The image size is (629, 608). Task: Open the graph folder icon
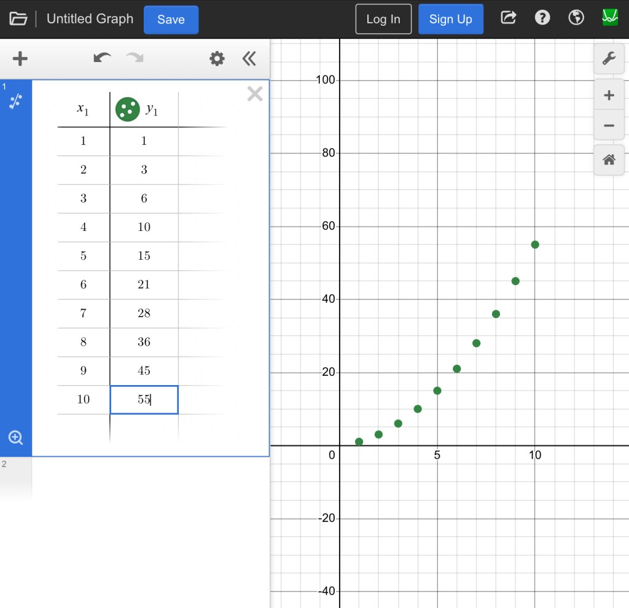[x=18, y=19]
